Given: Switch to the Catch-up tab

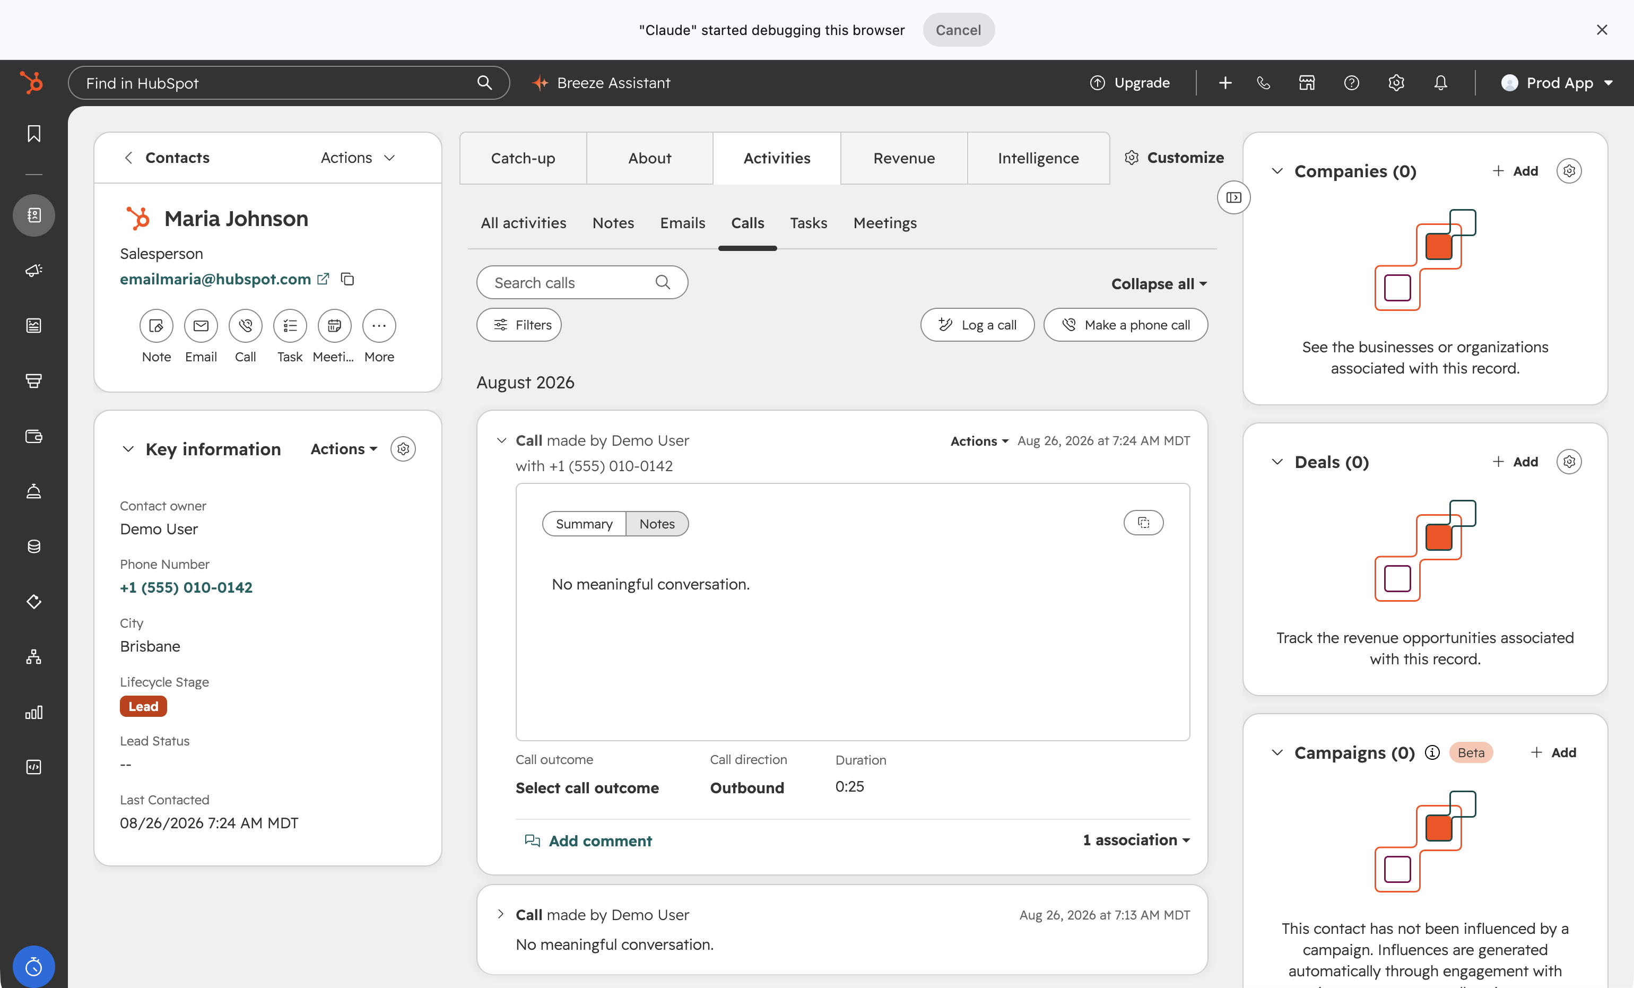Looking at the screenshot, I should click(x=523, y=158).
